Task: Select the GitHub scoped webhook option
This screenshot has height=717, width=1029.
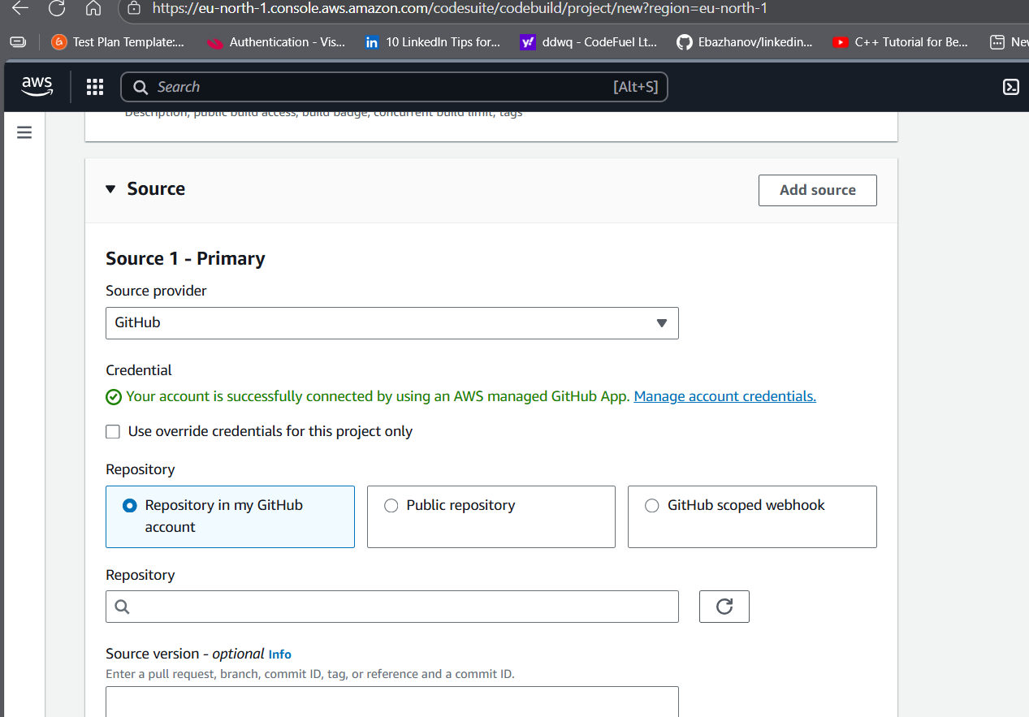Action: 651,505
